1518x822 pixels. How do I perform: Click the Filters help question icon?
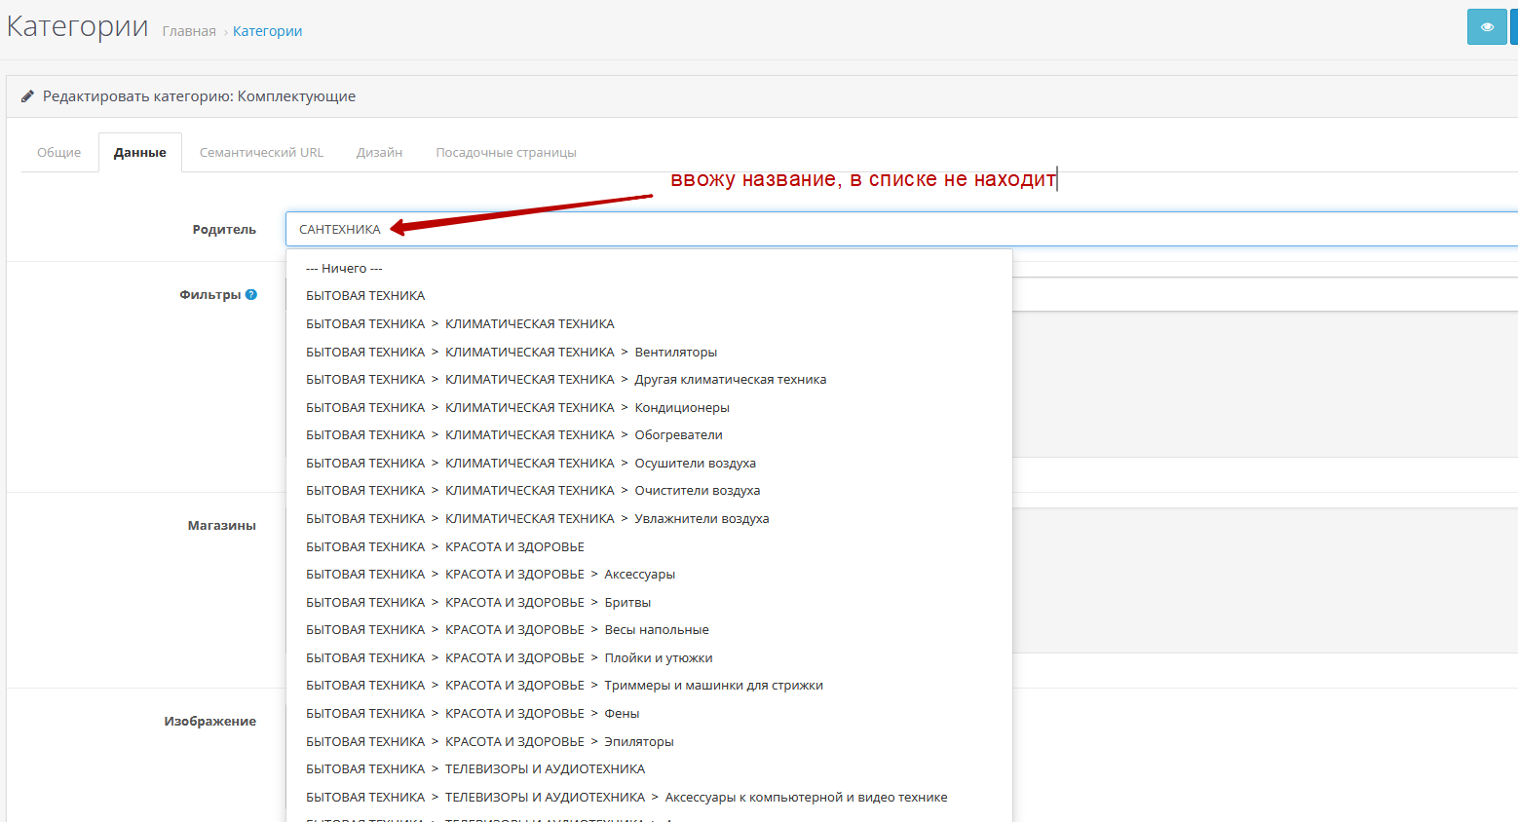pyautogui.click(x=251, y=294)
